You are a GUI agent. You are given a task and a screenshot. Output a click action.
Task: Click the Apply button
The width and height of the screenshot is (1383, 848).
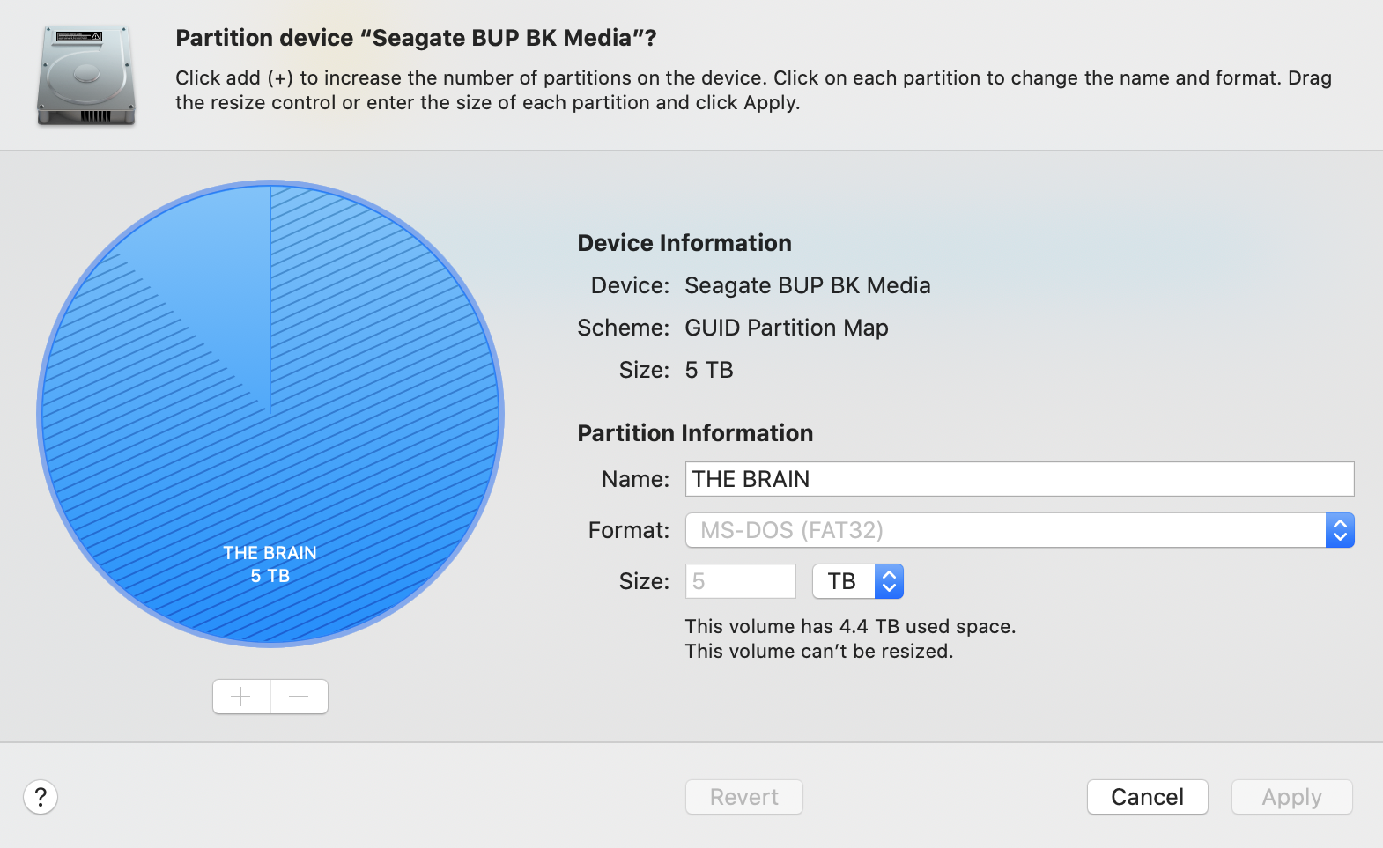(x=1291, y=797)
